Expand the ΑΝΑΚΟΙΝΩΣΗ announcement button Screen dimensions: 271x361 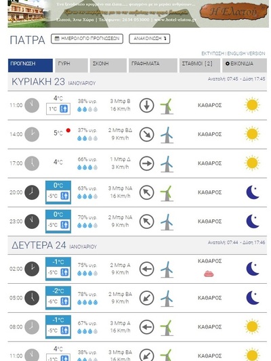point(150,39)
